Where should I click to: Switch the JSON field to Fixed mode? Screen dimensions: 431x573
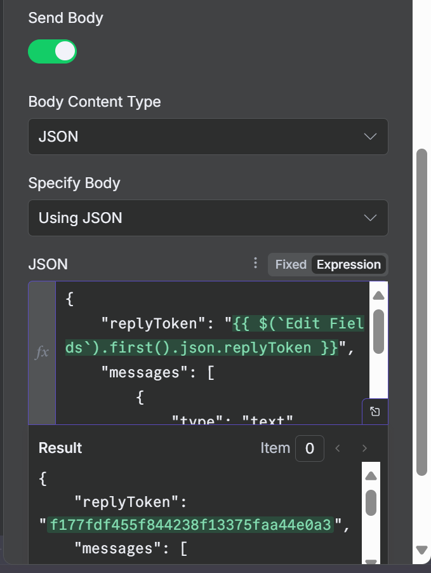pyautogui.click(x=291, y=264)
